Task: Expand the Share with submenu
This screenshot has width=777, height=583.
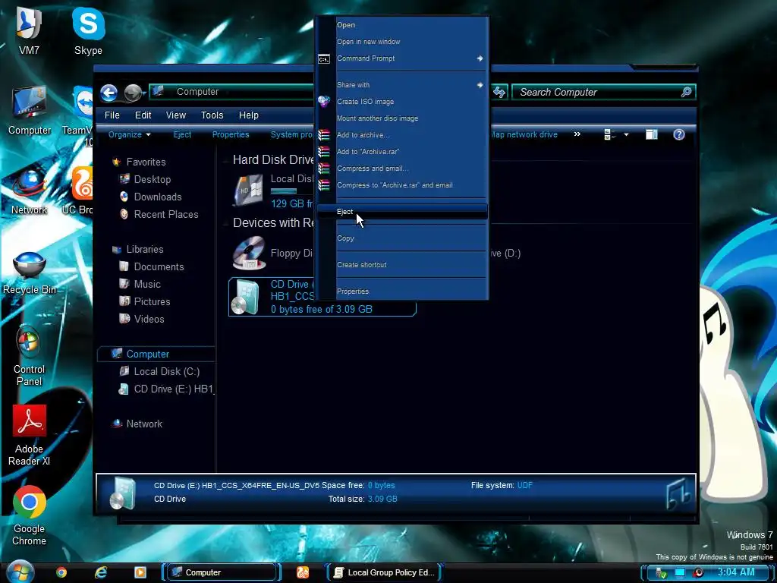Action: click(x=402, y=85)
